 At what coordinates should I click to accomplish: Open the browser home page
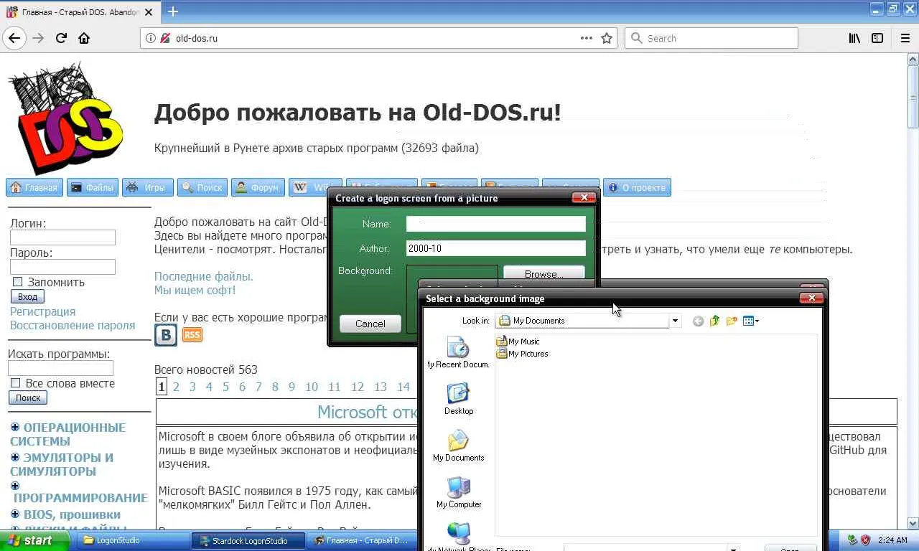coord(84,38)
